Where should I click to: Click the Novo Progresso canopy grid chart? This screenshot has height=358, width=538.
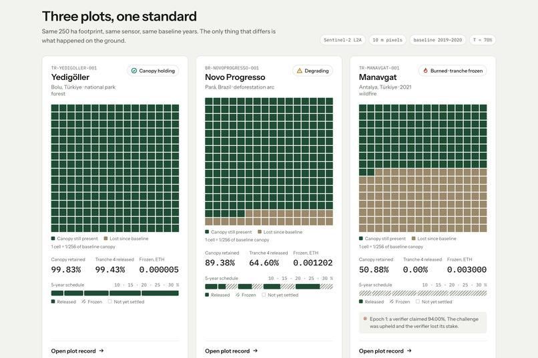(x=269, y=161)
